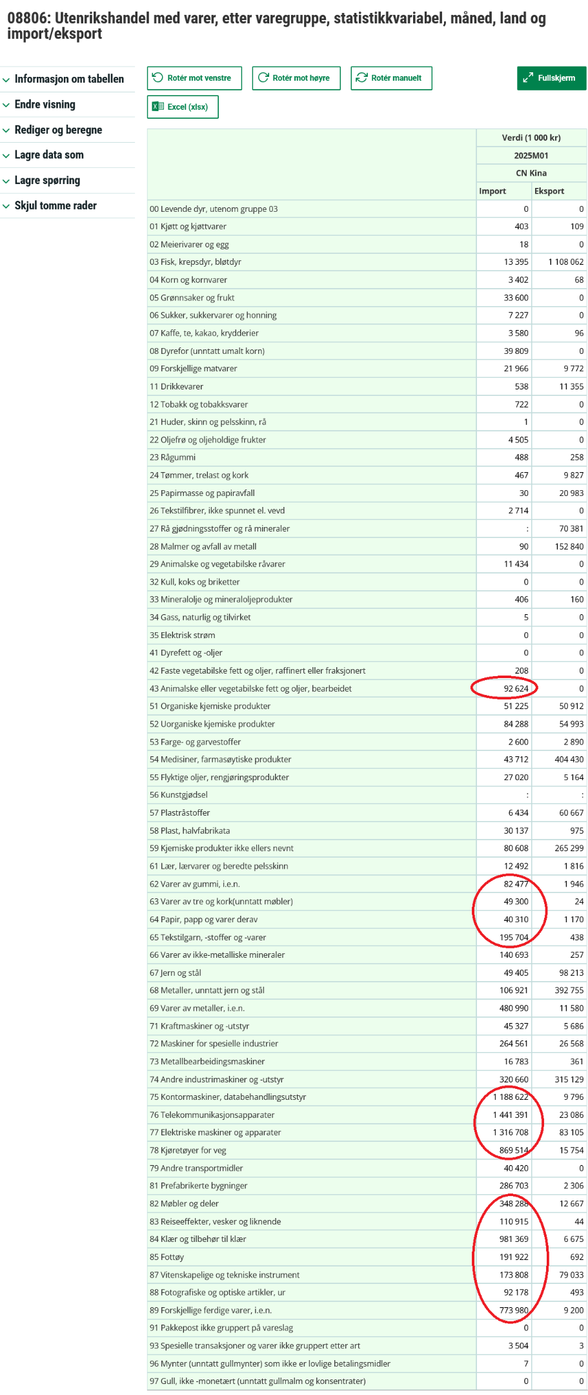Image resolution: width=588 pixels, height=1395 pixels.
Task: Click the fullscreen expand arrows icon
Action: [528, 77]
